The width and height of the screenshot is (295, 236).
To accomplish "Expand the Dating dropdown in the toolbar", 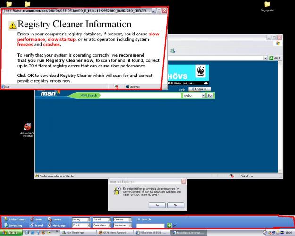I will click(x=88, y=219).
